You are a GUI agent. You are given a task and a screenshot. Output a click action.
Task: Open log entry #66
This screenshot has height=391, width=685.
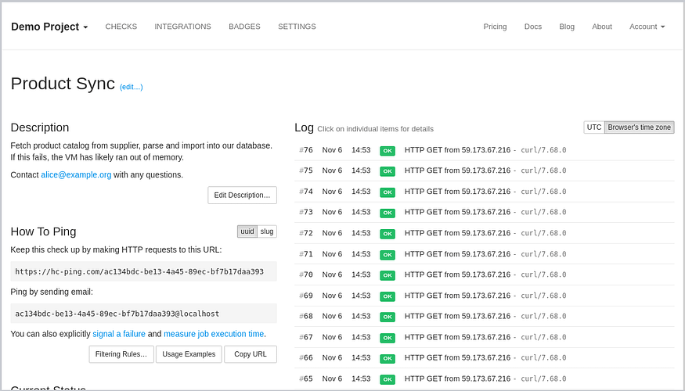click(x=484, y=358)
